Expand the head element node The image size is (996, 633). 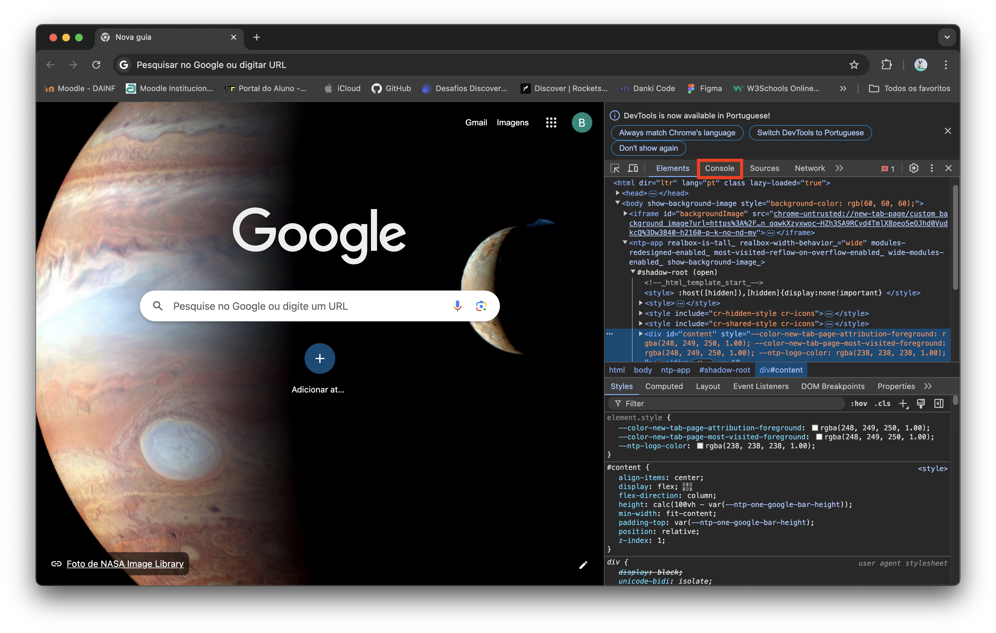618,193
